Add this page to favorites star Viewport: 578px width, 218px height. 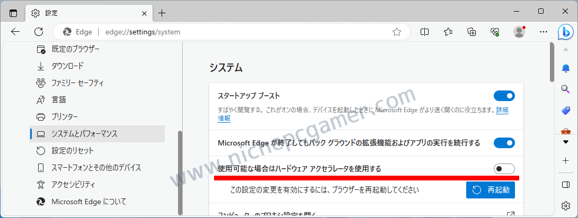point(397,32)
